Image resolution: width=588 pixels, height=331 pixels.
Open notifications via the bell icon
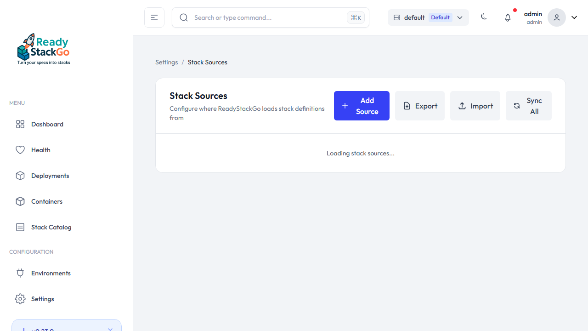[x=508, y=17]
